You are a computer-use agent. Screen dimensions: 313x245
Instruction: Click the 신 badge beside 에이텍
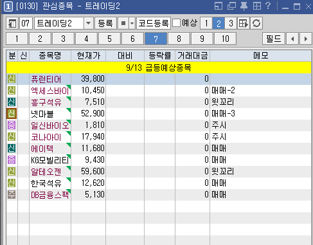(12, 149)
